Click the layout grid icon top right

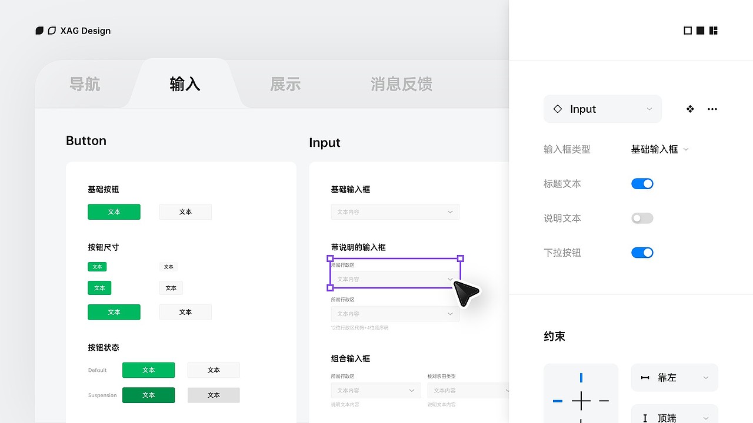pos(713,30)
